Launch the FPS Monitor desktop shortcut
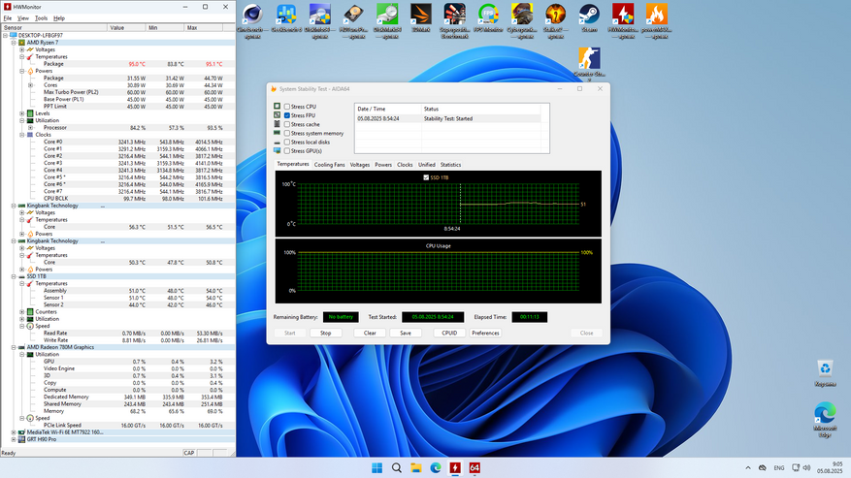This screenshot has height=478, width=851. pyautogui.click(x=489, y=16)
